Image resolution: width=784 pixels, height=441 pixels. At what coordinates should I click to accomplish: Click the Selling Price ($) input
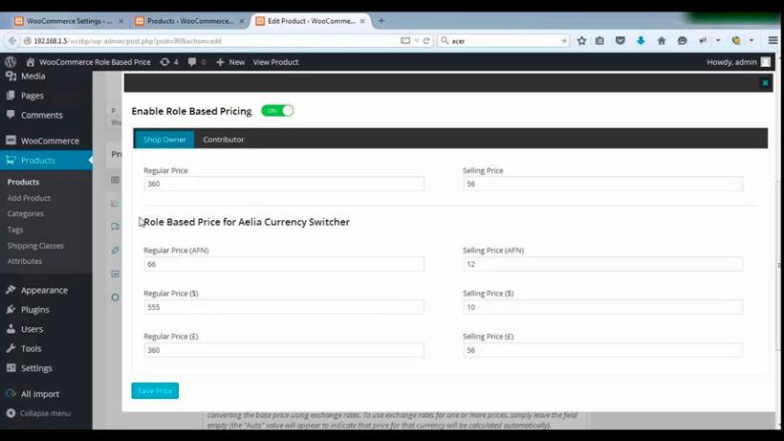602,307
